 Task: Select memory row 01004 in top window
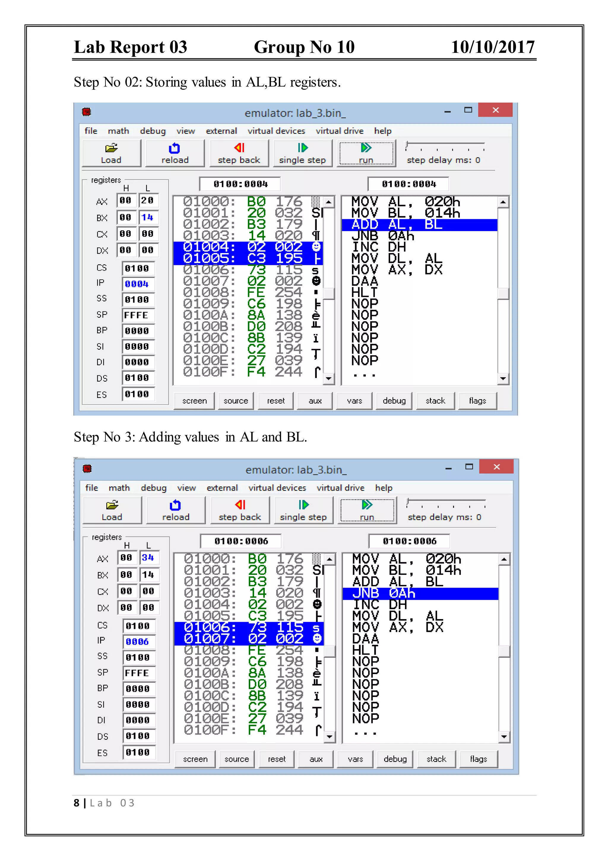coord(248,247)
